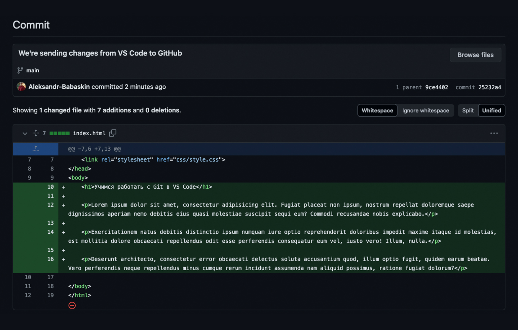The height and width of the screenshot is (330, 518).
Task: Click the paragraph starting with Exercitationem natus
Action: [282, 236]
